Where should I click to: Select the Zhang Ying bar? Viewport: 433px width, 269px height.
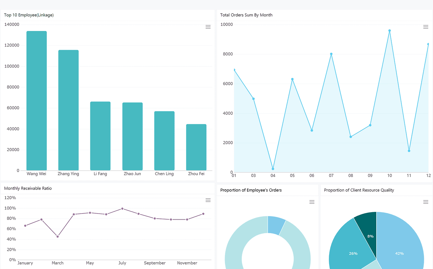click(68, 110)
